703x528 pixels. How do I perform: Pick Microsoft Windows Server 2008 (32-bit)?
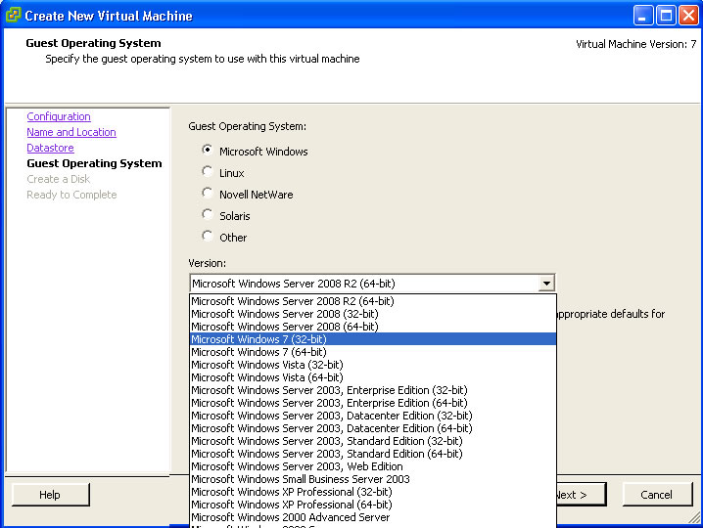pos(373,314)
